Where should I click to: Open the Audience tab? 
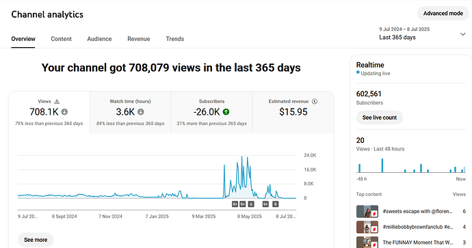pos(99,39)
